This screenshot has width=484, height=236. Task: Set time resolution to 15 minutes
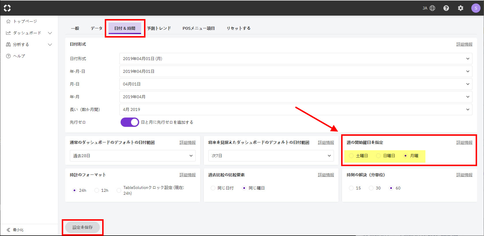pos(351,188)
